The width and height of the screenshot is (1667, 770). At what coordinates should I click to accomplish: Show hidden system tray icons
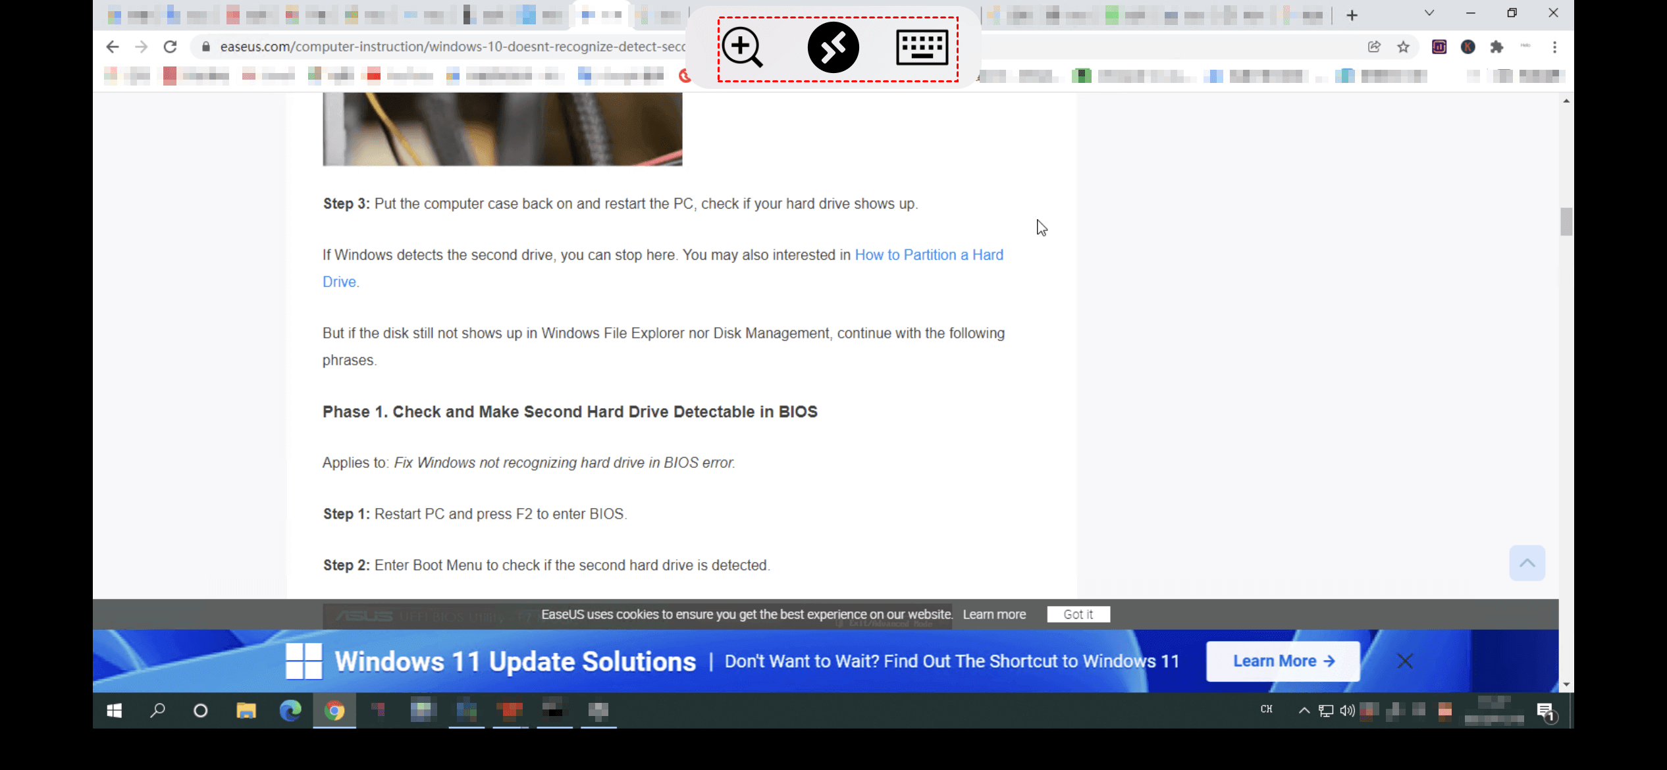tap(1304, 710)
